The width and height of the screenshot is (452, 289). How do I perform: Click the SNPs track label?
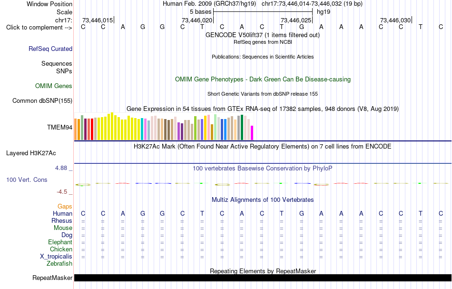[64, 71]
